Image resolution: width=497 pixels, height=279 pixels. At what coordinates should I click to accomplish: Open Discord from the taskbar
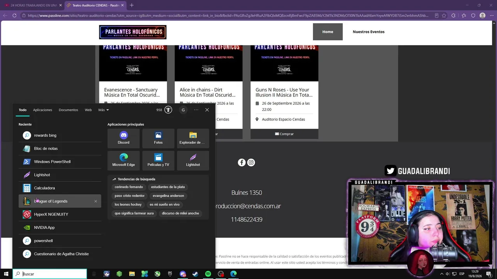pyautogui.click(x=183, y=274)
